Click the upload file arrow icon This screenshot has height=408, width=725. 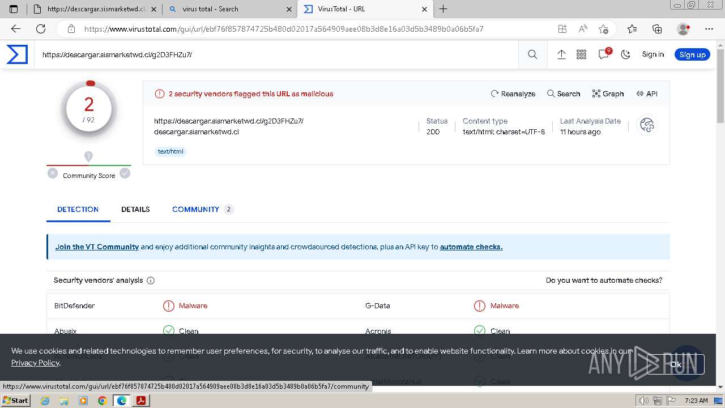pyautogui.click(x=561, y=54)
